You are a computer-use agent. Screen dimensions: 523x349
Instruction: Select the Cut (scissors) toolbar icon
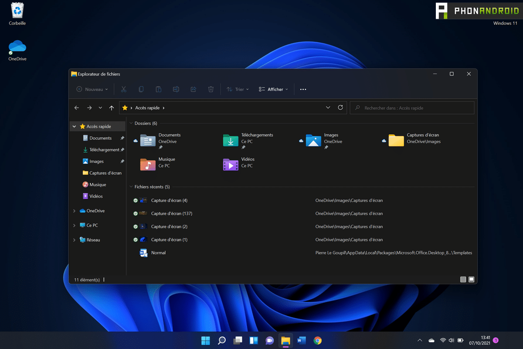coord(123,89)
